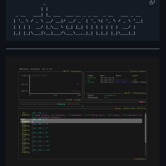Screen dimensions: 166x166
Task: Click the [scans] axis label
Action: coord(76,91)
